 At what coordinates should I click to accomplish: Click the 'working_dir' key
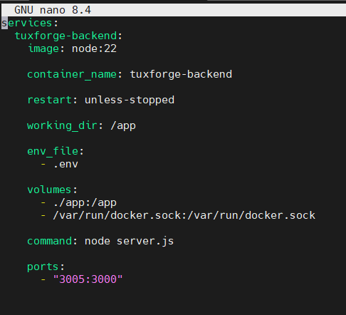62,125
